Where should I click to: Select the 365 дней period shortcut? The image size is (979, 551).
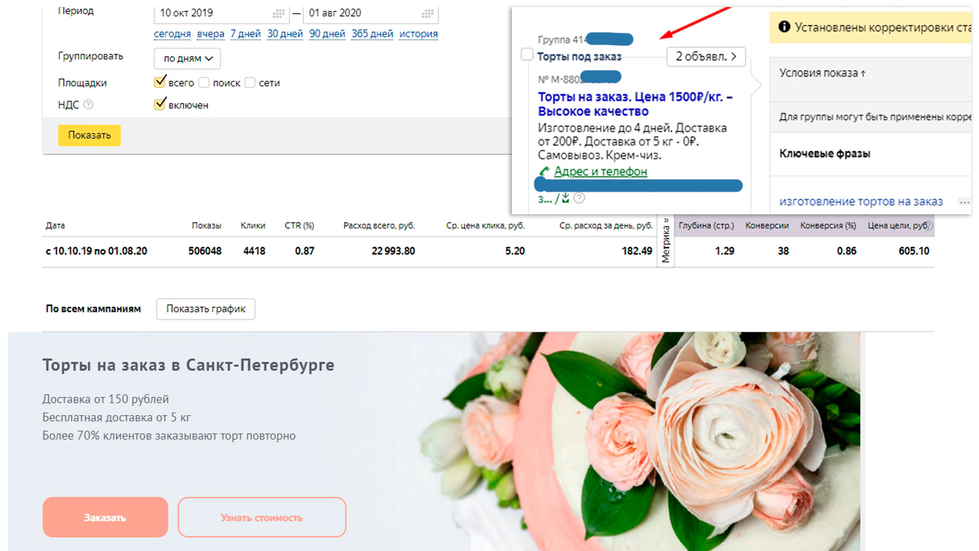pyautogui.click(x=372, y=34)
